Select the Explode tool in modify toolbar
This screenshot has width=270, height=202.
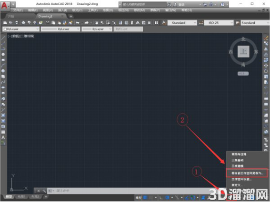266,132
